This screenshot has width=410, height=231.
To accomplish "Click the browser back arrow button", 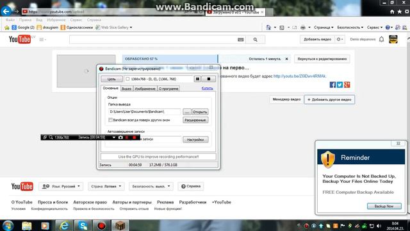I will 6,12.
